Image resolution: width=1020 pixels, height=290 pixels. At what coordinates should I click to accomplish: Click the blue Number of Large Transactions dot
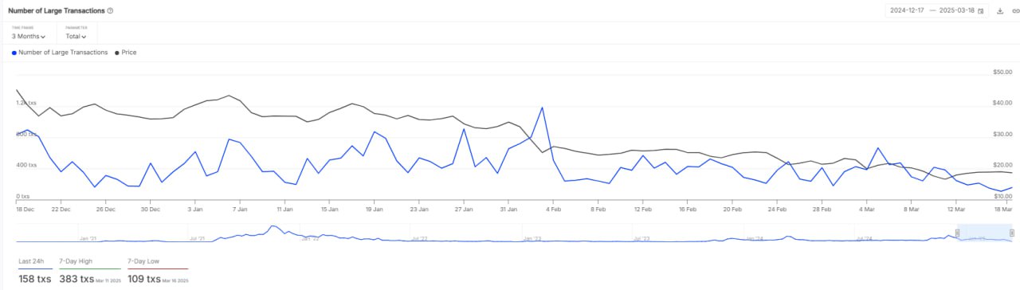pos(14,53)
